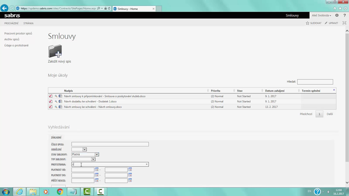
Task: Click the browser back arrow
Action: [x=4, y=8]
